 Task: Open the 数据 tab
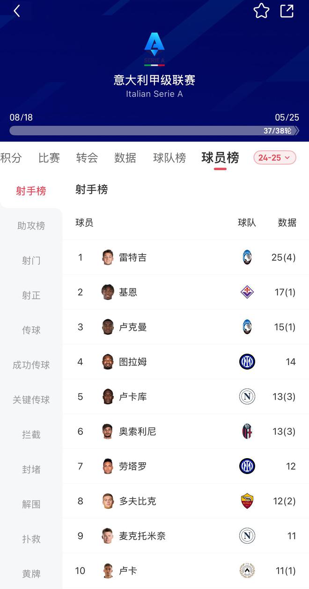[x=125, y=158]
